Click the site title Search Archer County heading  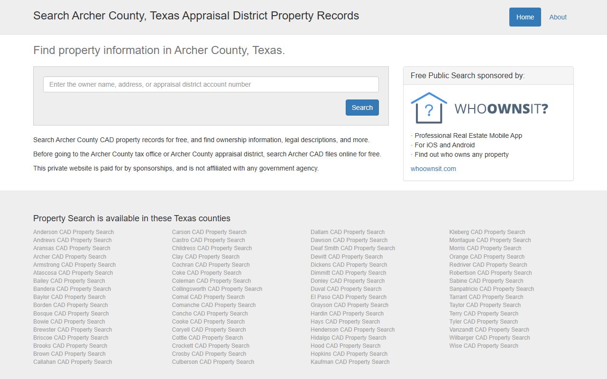click(x=196, y=16)
